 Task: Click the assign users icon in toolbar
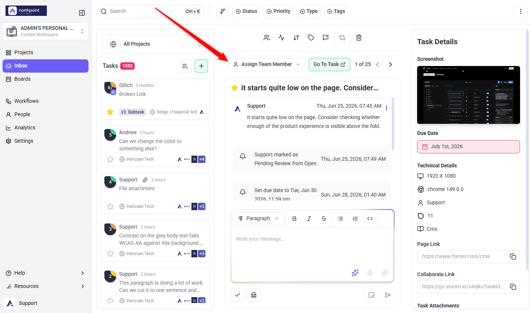point(267,38)
